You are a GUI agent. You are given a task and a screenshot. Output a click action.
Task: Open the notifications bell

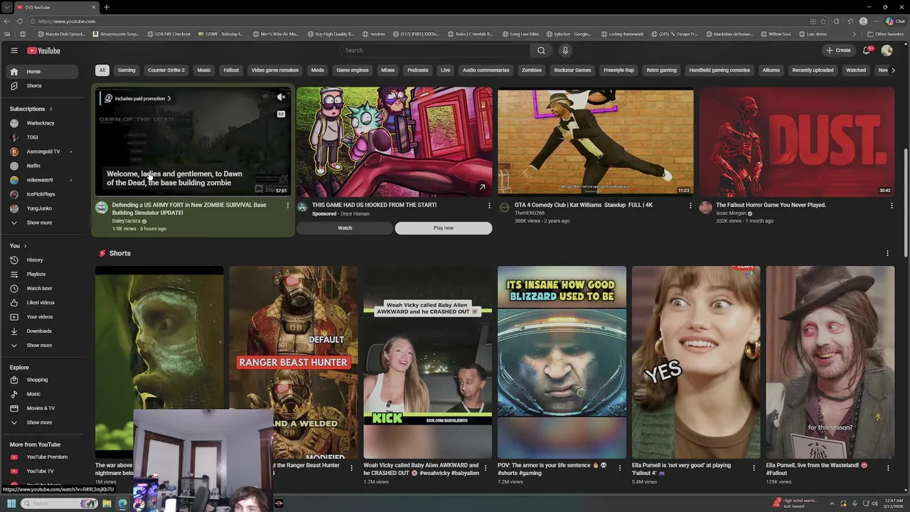tap(866, 50)
